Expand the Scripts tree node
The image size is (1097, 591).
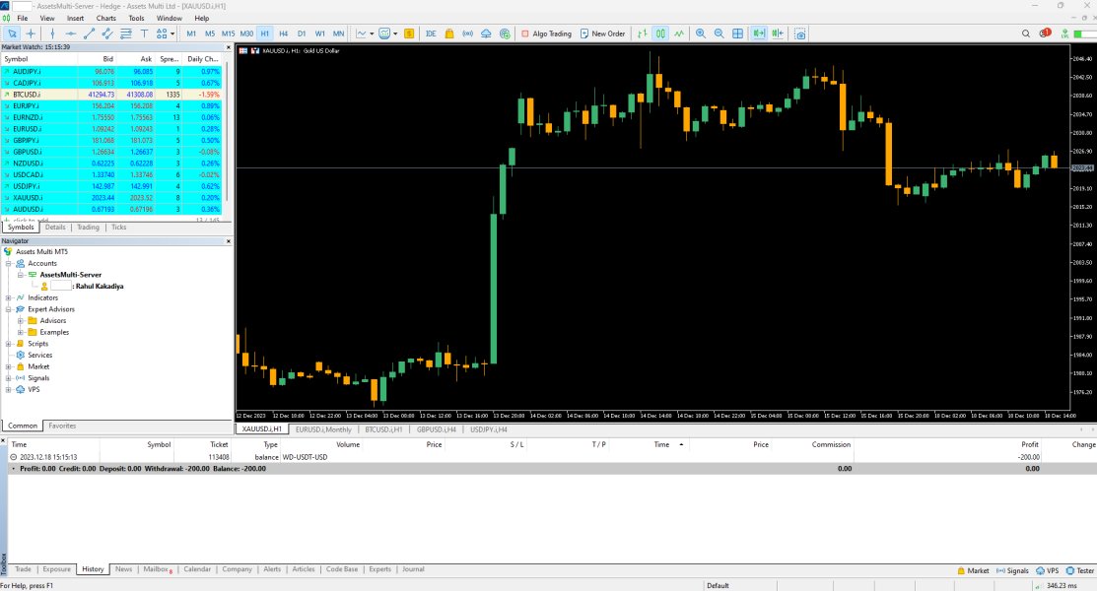pos(9,344)
